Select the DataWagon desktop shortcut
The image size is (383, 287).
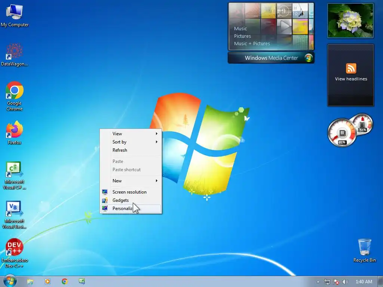click(15, 55)
